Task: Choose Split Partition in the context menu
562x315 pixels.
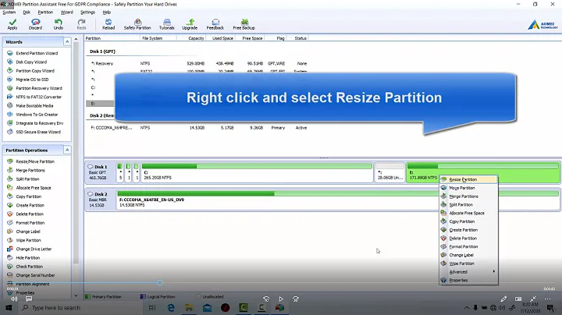Action: (468, 205)
